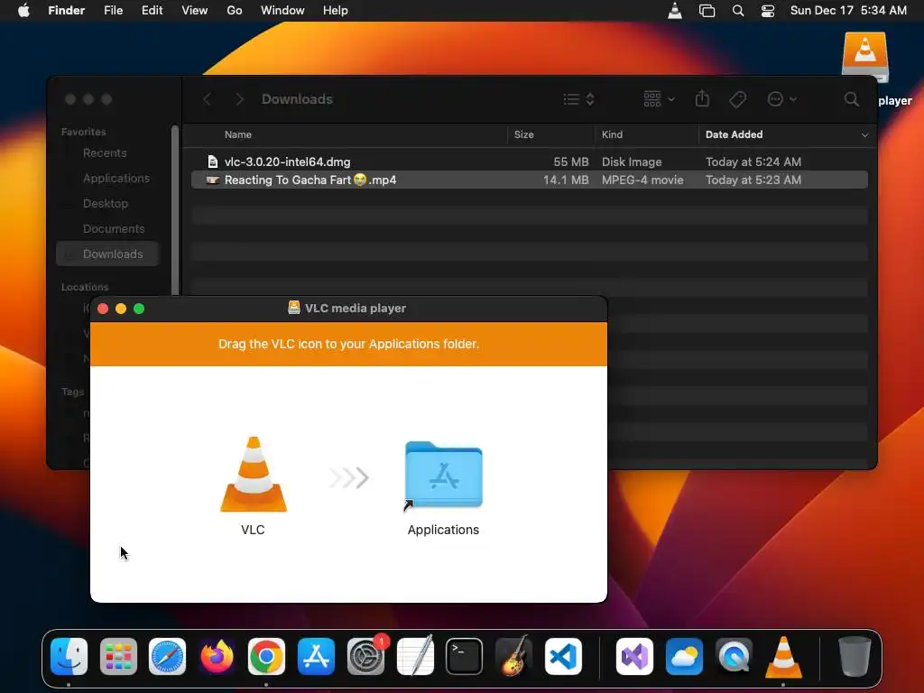Click the Applications folder shortcut in the installer

click(x=444, y=475)
